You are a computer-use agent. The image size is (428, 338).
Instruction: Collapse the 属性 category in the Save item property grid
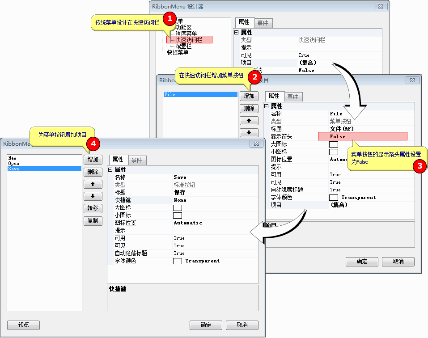[110, 170]
